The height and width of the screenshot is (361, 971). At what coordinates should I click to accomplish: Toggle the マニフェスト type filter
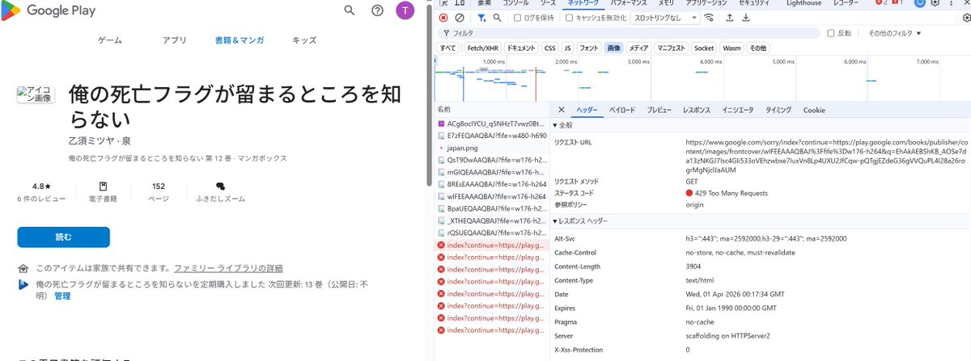point(672,48)
